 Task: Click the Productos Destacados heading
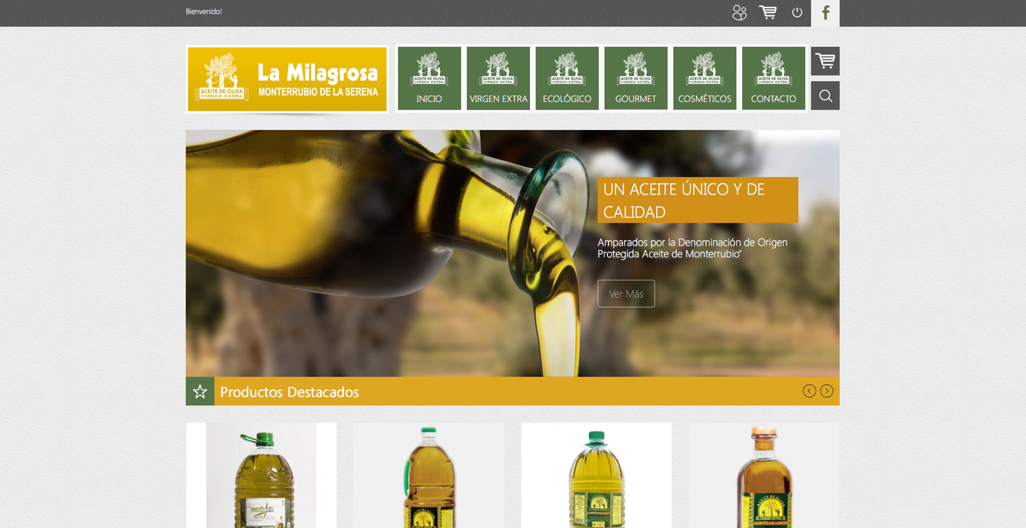290,392
